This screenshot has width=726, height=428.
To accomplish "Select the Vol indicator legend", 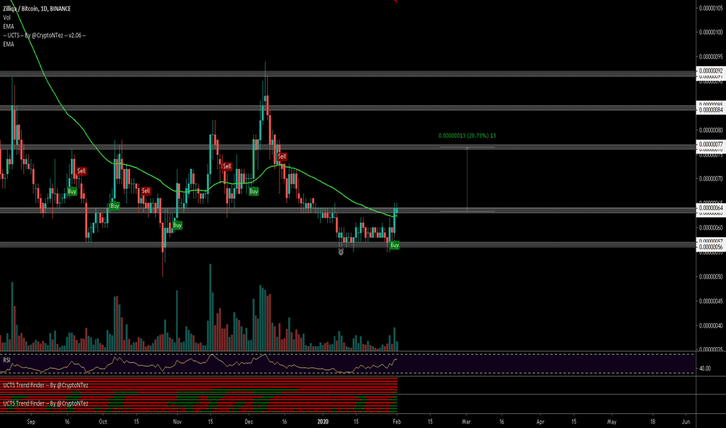I will pos(6,18).
